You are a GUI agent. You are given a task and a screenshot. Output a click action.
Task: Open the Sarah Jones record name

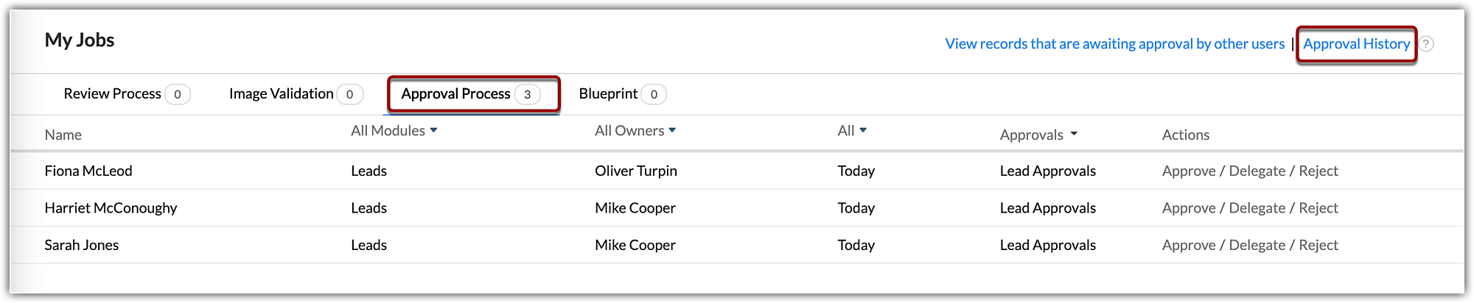click(x=81, y=245)
